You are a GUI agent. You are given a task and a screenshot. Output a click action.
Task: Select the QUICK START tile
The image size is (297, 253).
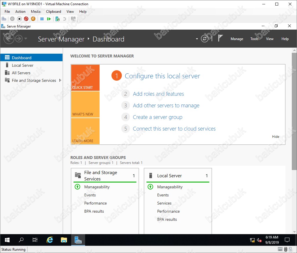[85, 78]
